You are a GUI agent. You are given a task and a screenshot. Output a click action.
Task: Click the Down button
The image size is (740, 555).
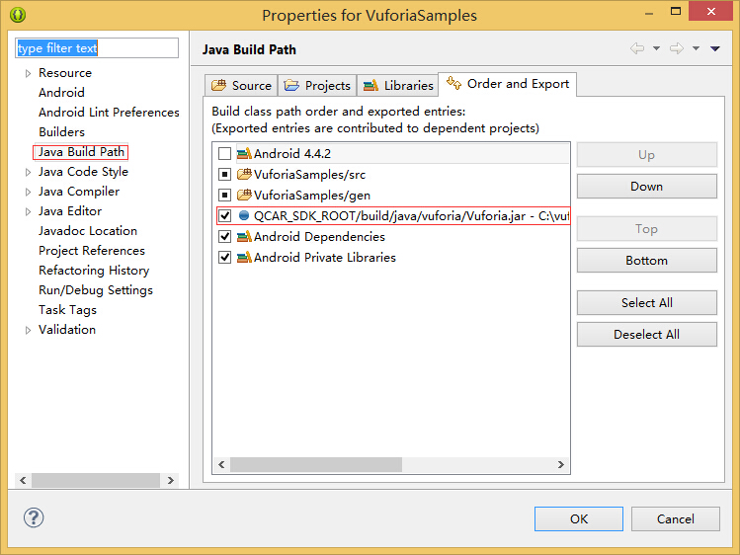pyautogui.click(x=646, y=187)
